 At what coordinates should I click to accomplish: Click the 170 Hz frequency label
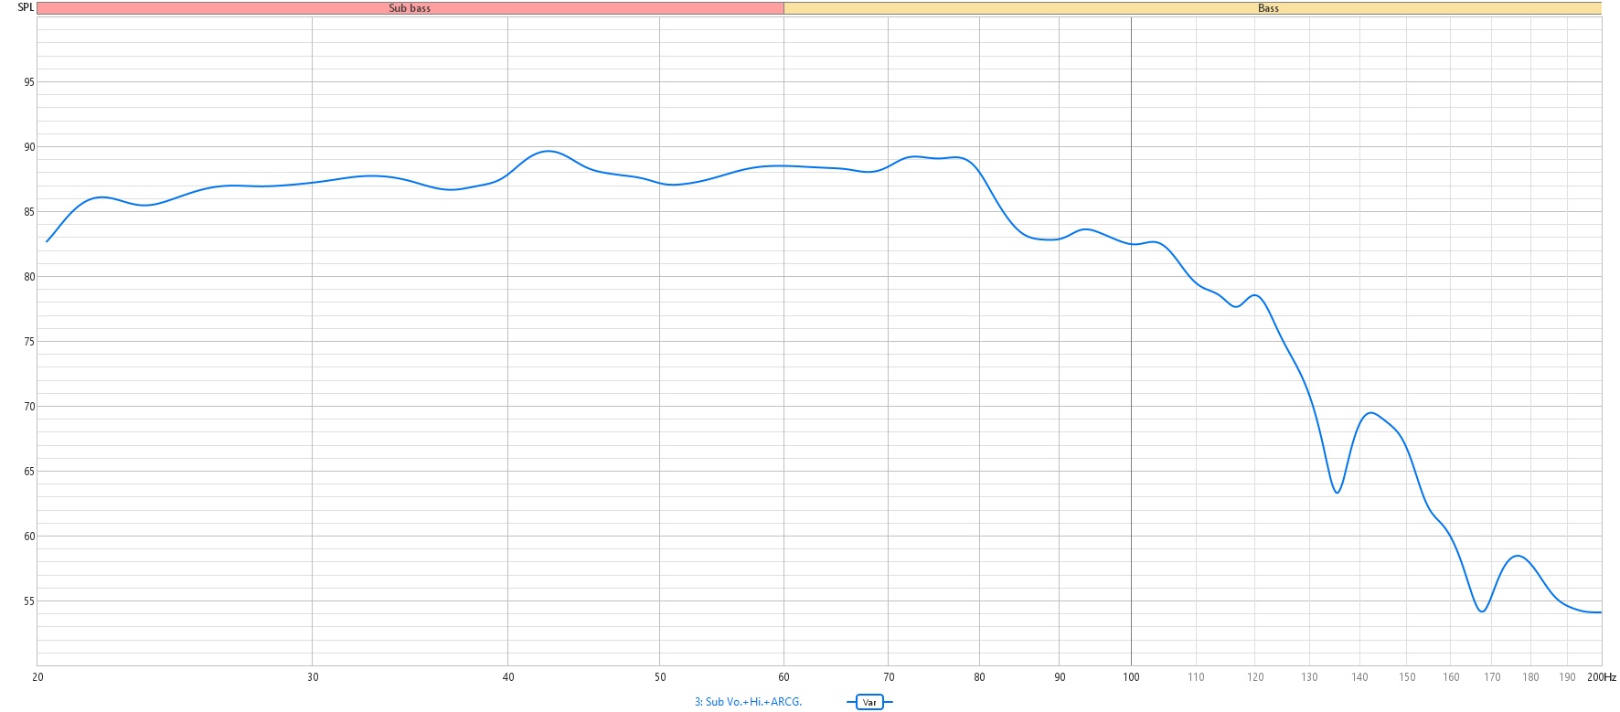click(1492, 677)
